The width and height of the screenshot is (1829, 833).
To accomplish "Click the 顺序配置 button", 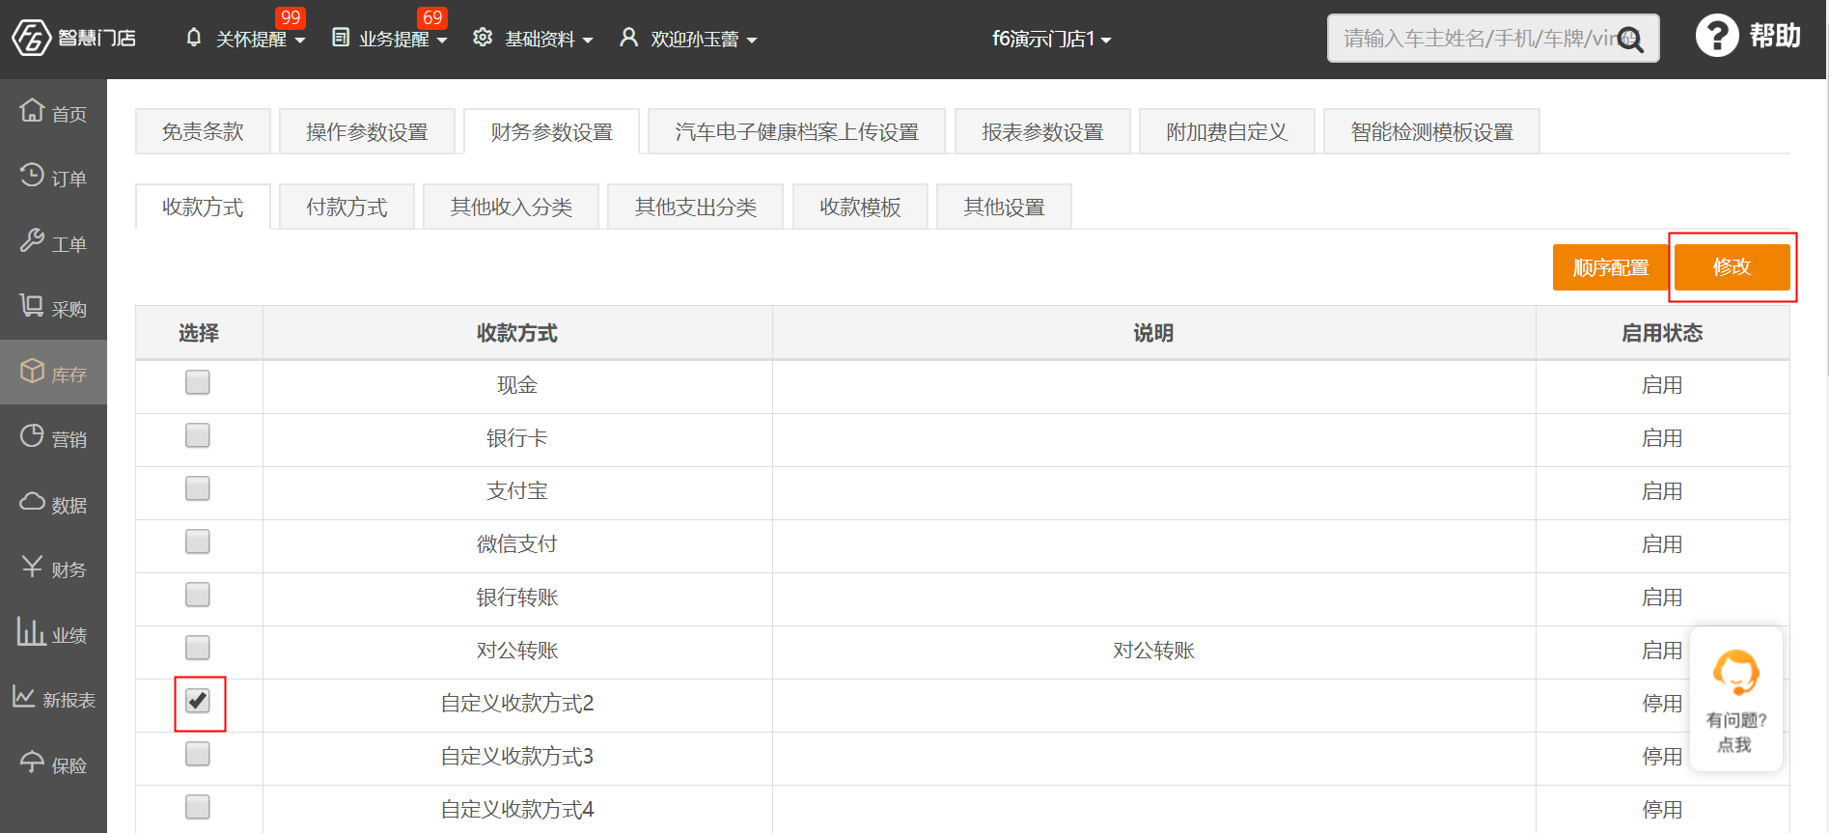I will (1611, 267).
